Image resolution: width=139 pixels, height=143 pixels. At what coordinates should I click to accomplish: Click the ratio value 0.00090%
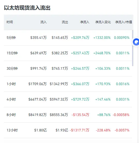(x=122, y=38)
